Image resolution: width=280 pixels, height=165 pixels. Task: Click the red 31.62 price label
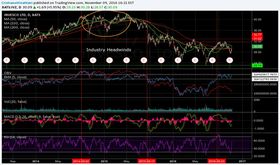pyautogui.click(x=257, y=39)
